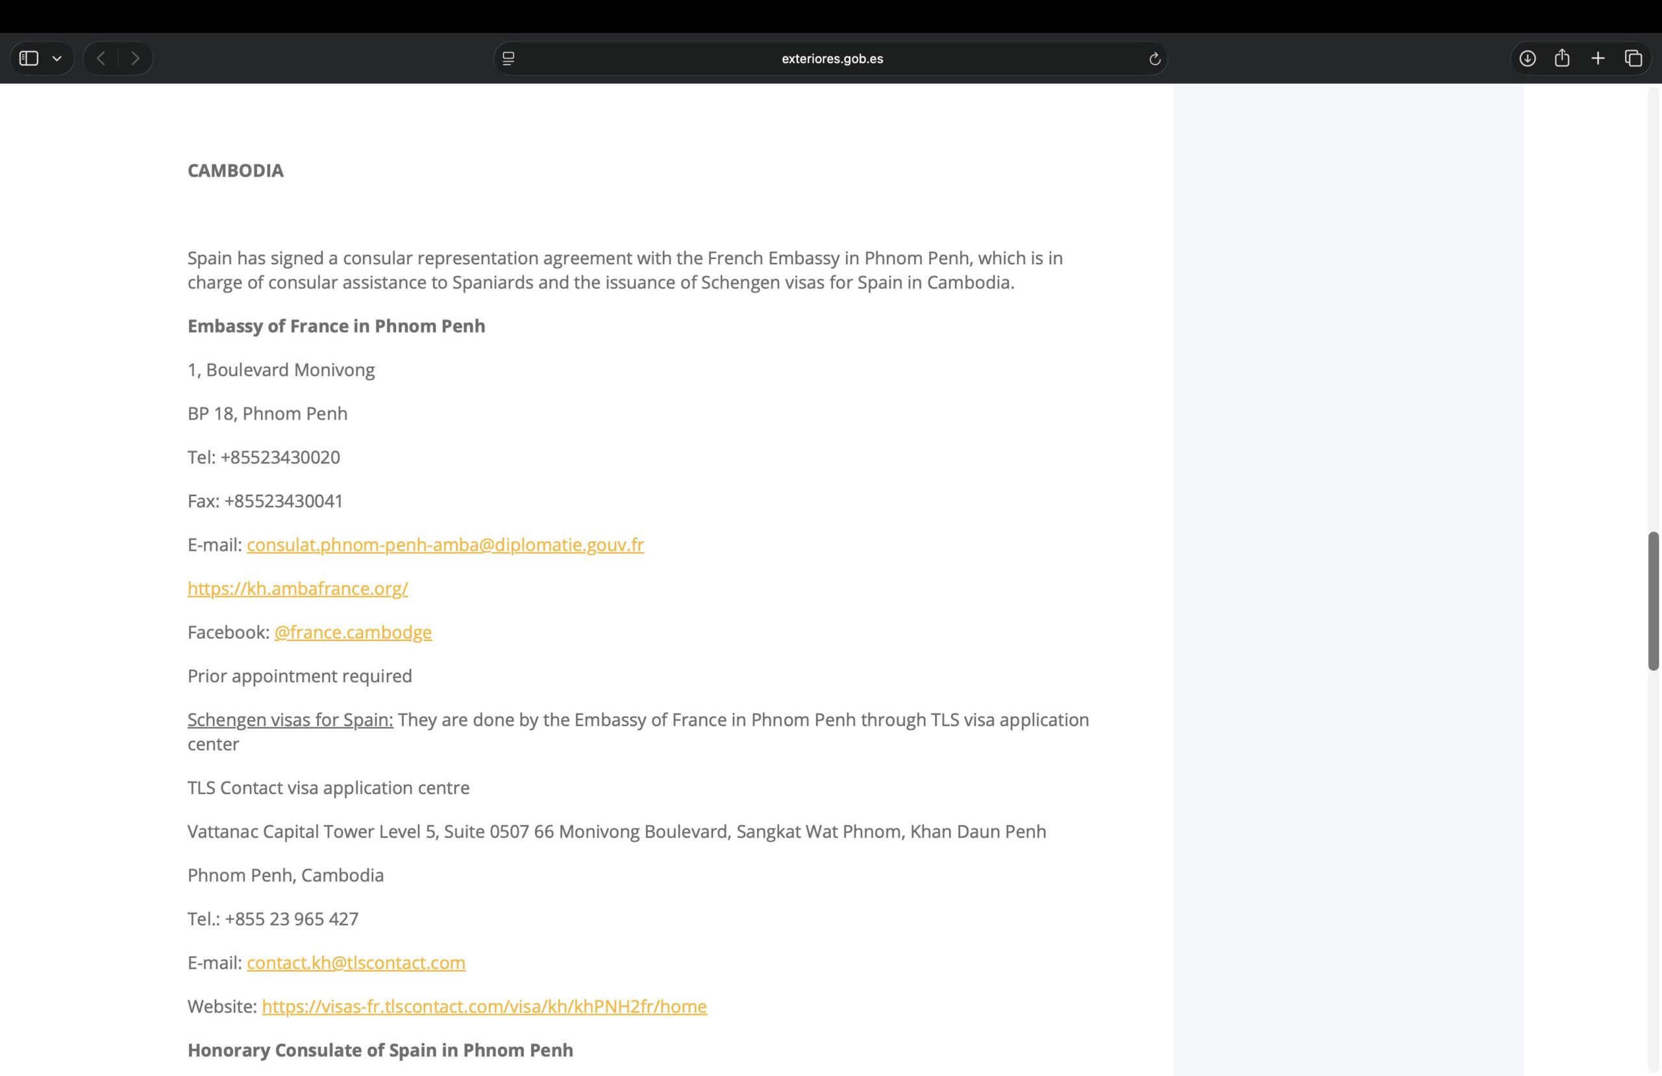Screen dimensions: 1662x1076
Task: Open the tab group dropdown chevron
Action: 57,58
